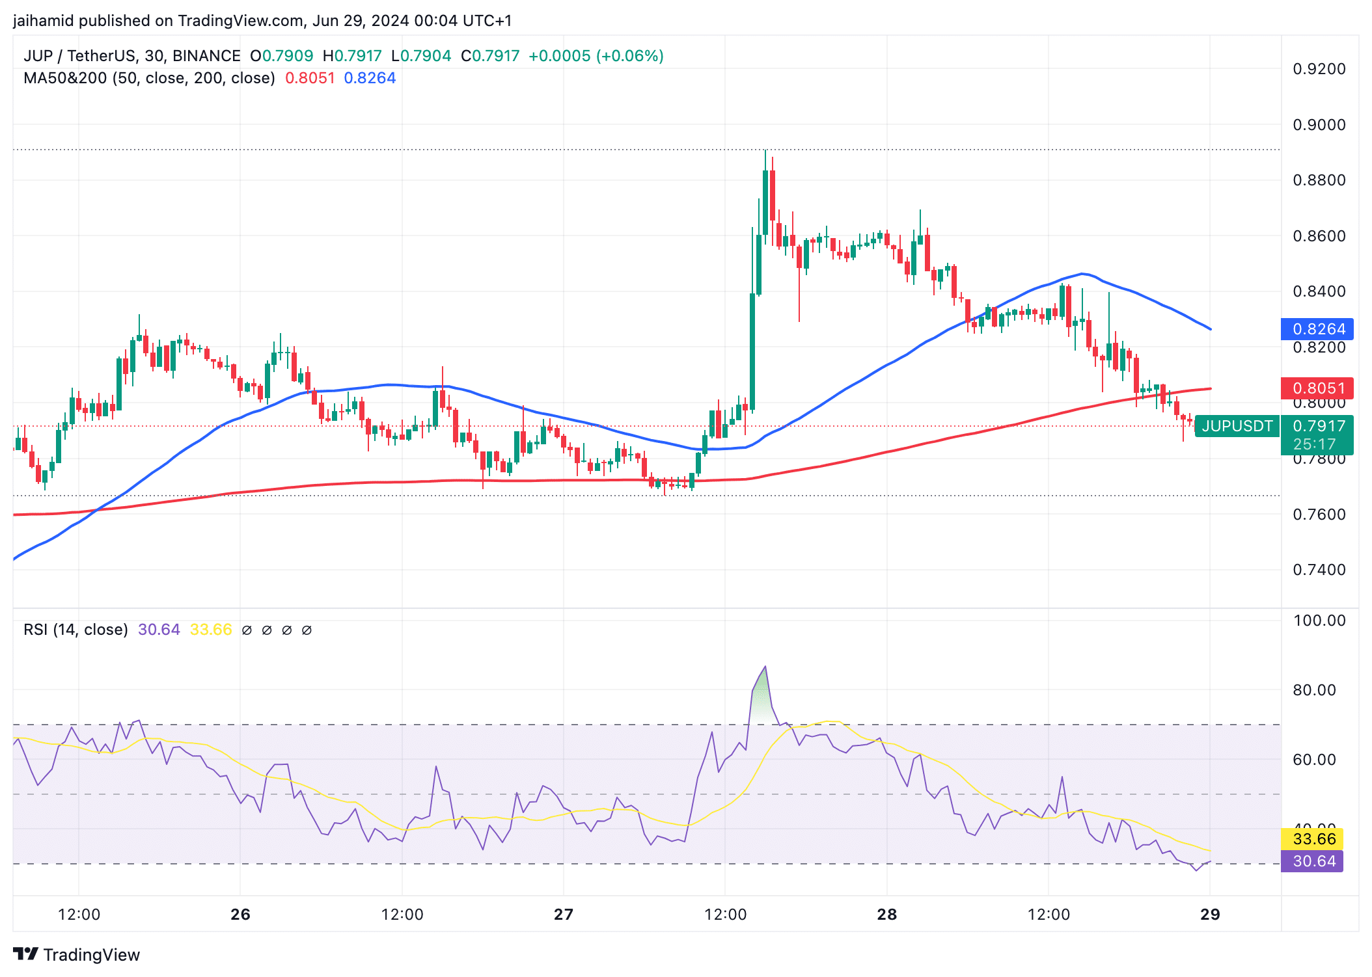Click the date label 28 on time axis
This screenshot has height=977, width=1372.
pyautogui.click(x=886, y=915)
